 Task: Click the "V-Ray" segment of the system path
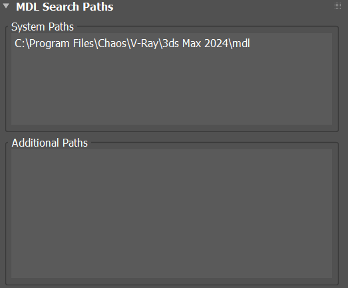[x=144, y=43]
